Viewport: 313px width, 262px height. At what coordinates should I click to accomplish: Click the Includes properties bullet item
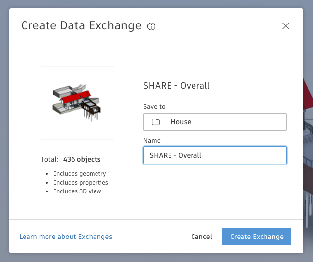[x=81, y=183]
